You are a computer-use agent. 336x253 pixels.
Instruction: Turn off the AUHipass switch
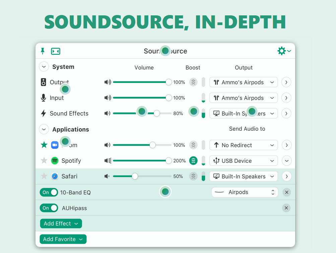click(x=49, y=208)
